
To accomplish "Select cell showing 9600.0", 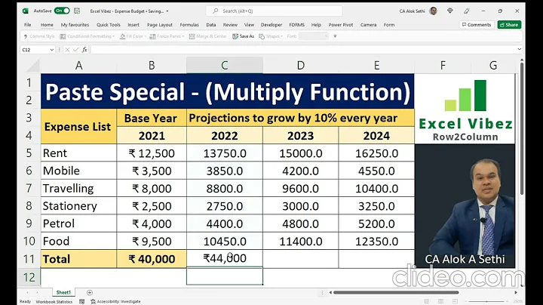I will pyautogui.click(x=301, y=188).
